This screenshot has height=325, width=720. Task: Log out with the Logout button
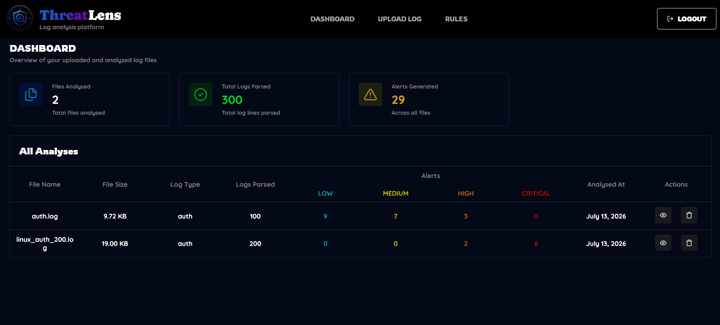tap(687, 19)
